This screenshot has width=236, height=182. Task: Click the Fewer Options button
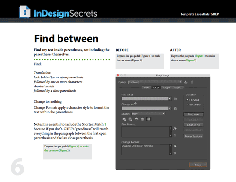click(194, 136)
